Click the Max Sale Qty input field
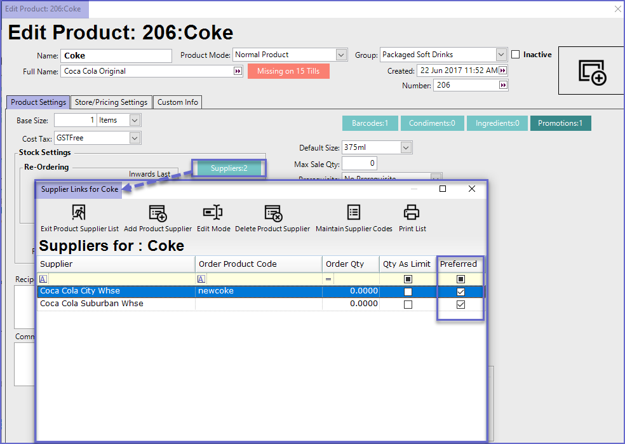 click(x=359, y=164)
